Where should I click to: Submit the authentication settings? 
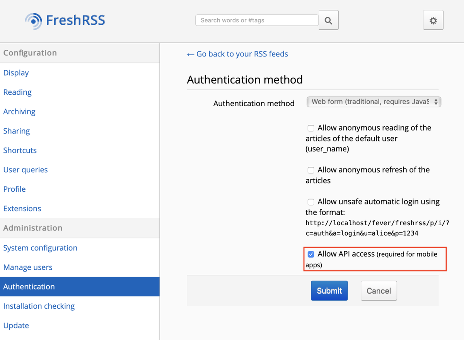tap(329, 291)
